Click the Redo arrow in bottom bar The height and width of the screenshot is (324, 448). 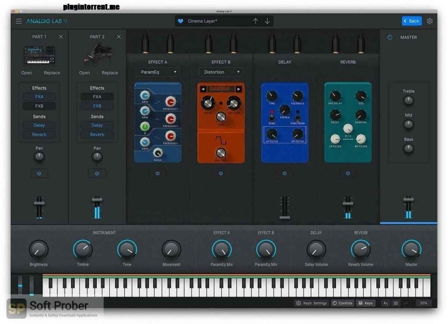pyautogui.click(x=406, y=303)
